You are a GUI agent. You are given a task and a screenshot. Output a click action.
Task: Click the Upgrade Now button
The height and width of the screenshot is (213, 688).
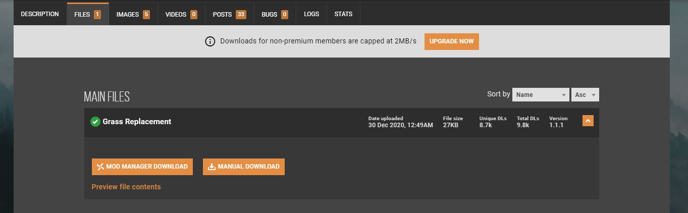pyautogui.click(x=451, y=41)
